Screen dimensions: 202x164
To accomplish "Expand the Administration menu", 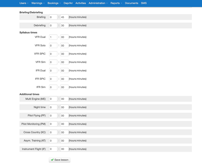I will (x=98, y=3).
